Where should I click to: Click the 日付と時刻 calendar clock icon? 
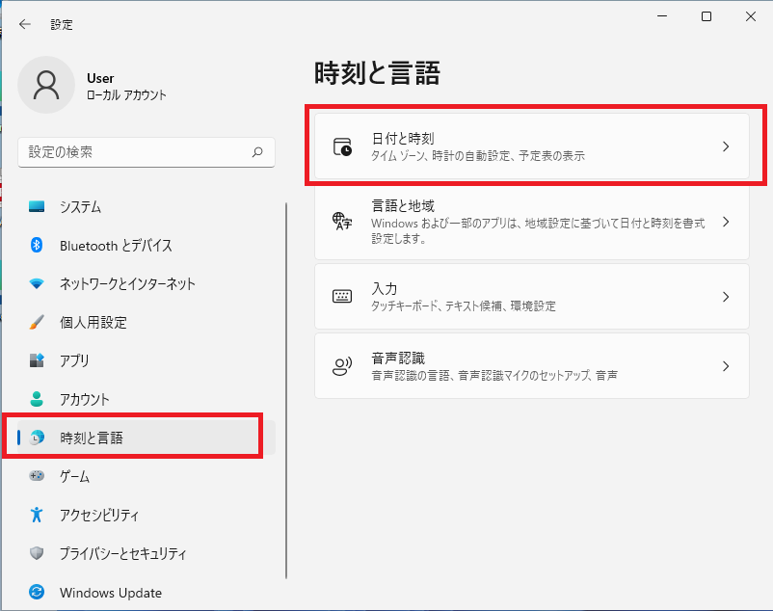tap(342, 146)
